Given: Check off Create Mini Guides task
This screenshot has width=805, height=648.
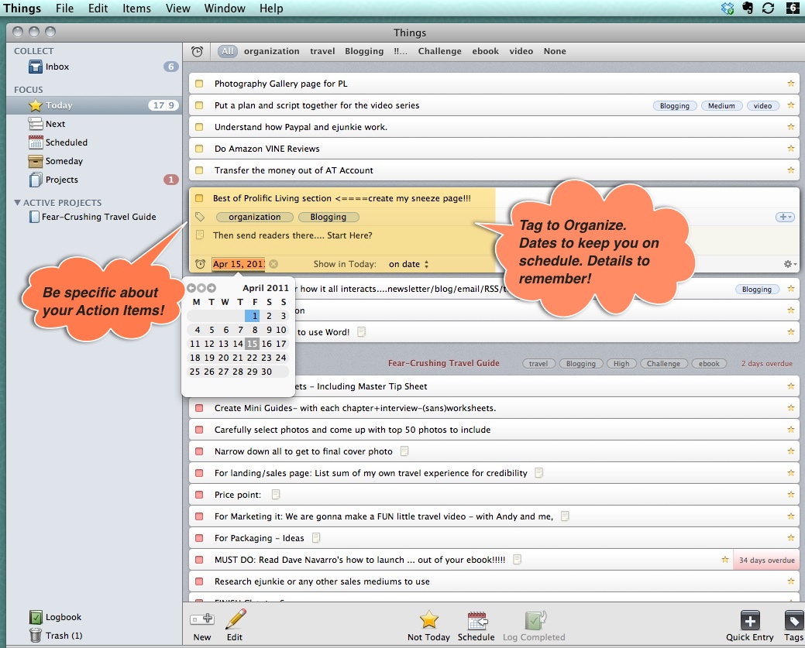Looking at the screenshot, I should point(199,408).
